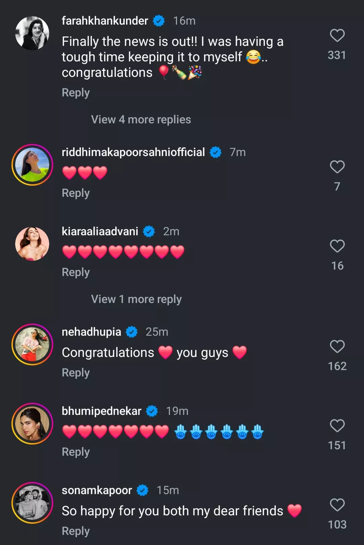Reply to sonamkapoor's comment
The height and width of the screenshot is (545, 364).
click(x=76, y=531)
